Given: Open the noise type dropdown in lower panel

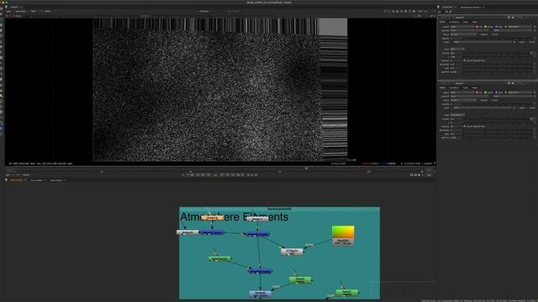Looking at the screenshot, I should point(457,115).
